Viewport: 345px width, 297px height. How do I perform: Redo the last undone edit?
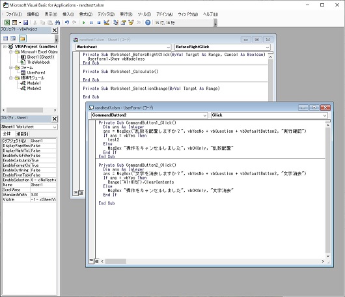[x=75, y=22]
